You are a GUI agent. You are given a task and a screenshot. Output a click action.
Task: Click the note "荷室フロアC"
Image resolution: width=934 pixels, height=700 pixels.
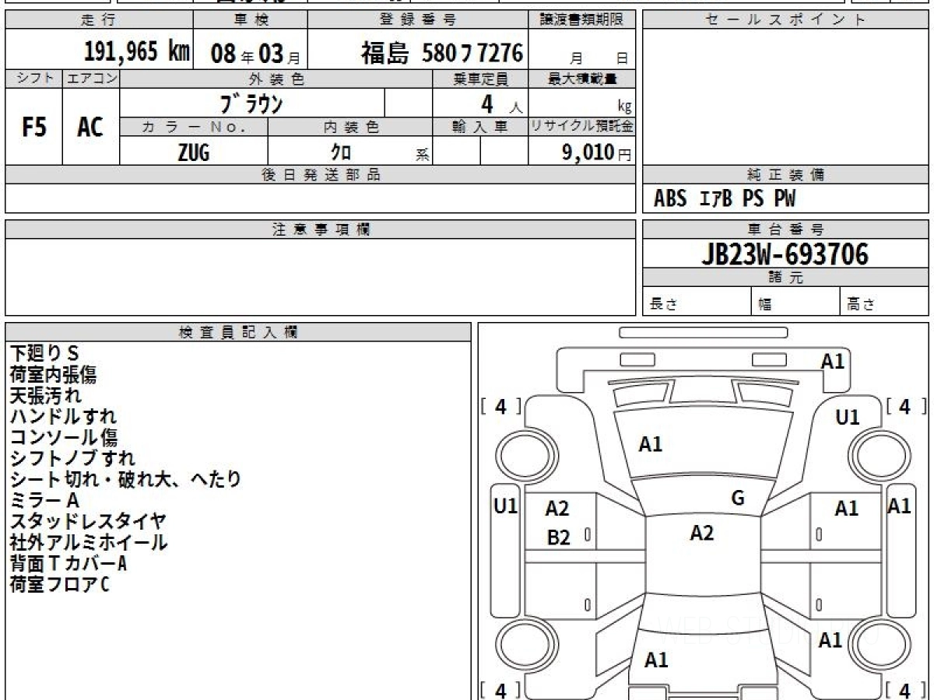click(60, 585)
